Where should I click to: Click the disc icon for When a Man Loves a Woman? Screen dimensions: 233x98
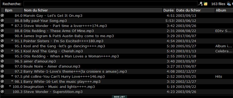click(x=2, y=56)
